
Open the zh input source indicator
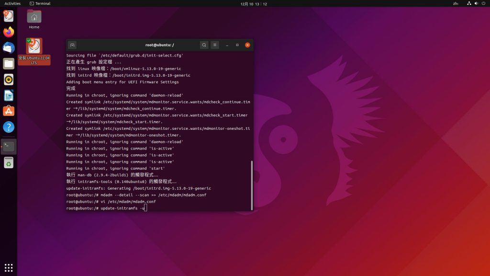456,3
